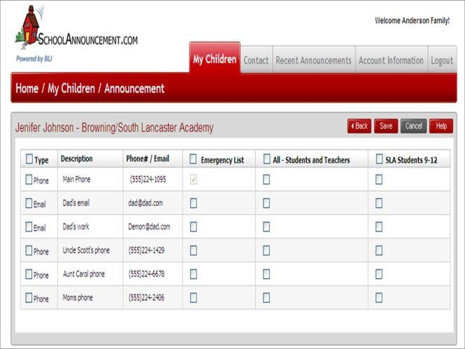This screenshot has width=465, height=349.
Task: Open the Recent Announcements tab
Action: [313, 60]
